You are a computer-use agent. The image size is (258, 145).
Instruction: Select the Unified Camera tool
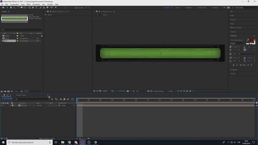(22, 8)
